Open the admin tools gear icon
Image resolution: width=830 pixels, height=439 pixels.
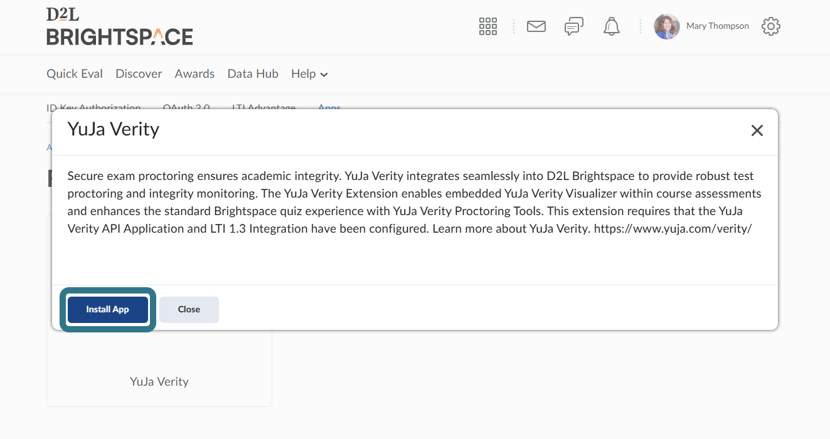click(x=771, y=26)
